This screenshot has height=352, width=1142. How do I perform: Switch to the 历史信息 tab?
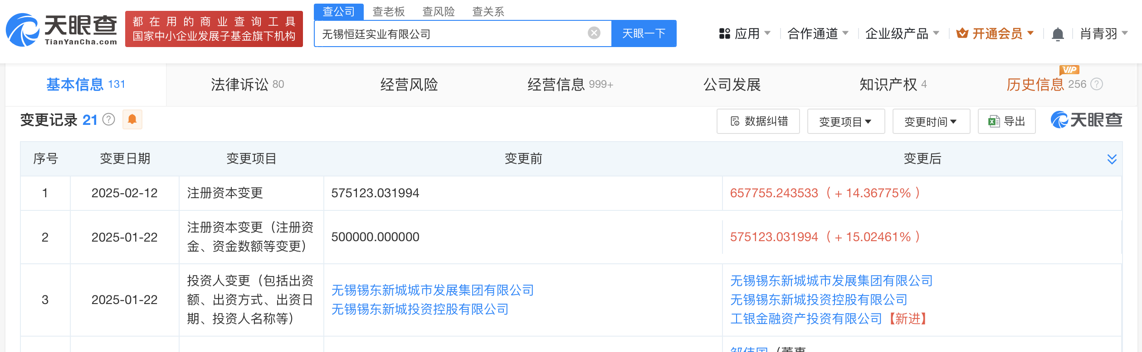[x=1046, y=85]
